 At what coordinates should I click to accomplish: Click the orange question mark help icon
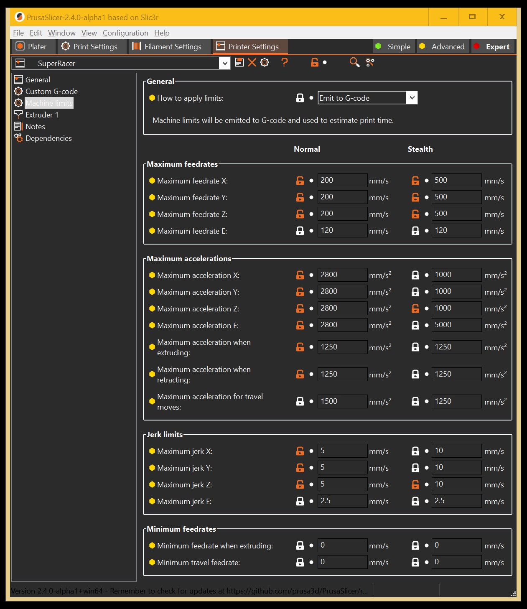pyautogui.click(x=285, y=63)
